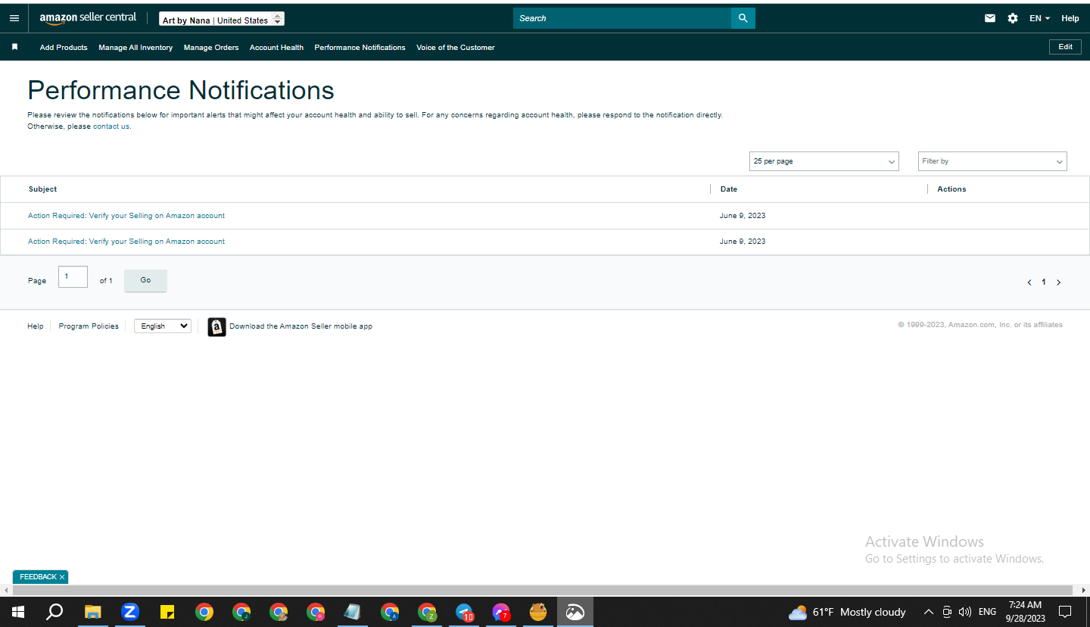
Task: Click the horizontal scrollbar at bottom
Action: 541,590
